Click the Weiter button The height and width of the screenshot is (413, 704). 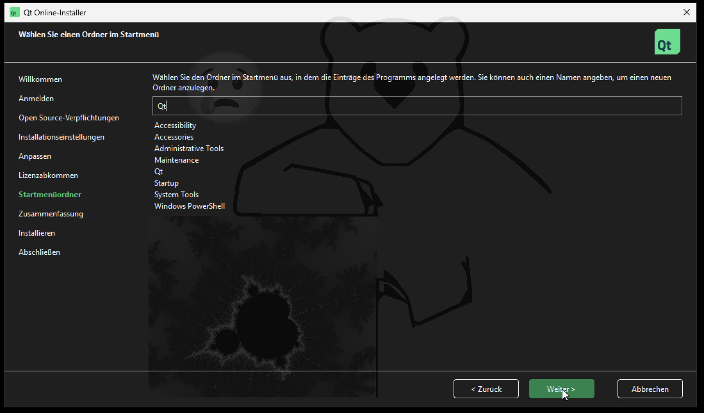(x=561, y=389)
